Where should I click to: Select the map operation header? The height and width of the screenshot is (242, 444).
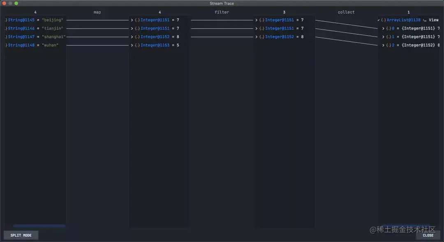pyautogui.click(x=97, y=12)
